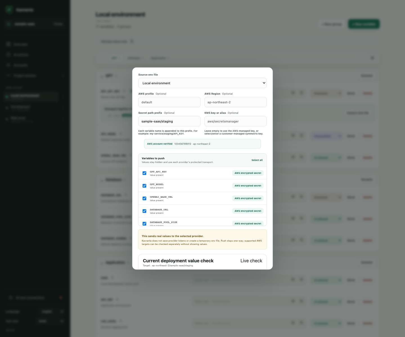Click the account ID 123456789012 text
The image size is (405, 337).
(x=183, y=144)
